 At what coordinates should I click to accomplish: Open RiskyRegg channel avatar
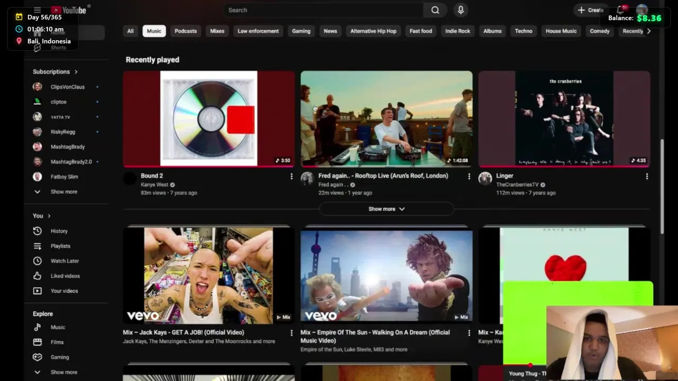(37, 132)
